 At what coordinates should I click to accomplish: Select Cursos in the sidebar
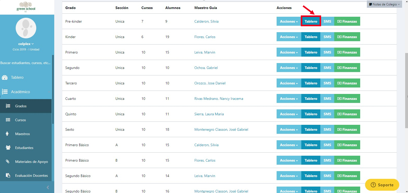(x=26, y=120)
